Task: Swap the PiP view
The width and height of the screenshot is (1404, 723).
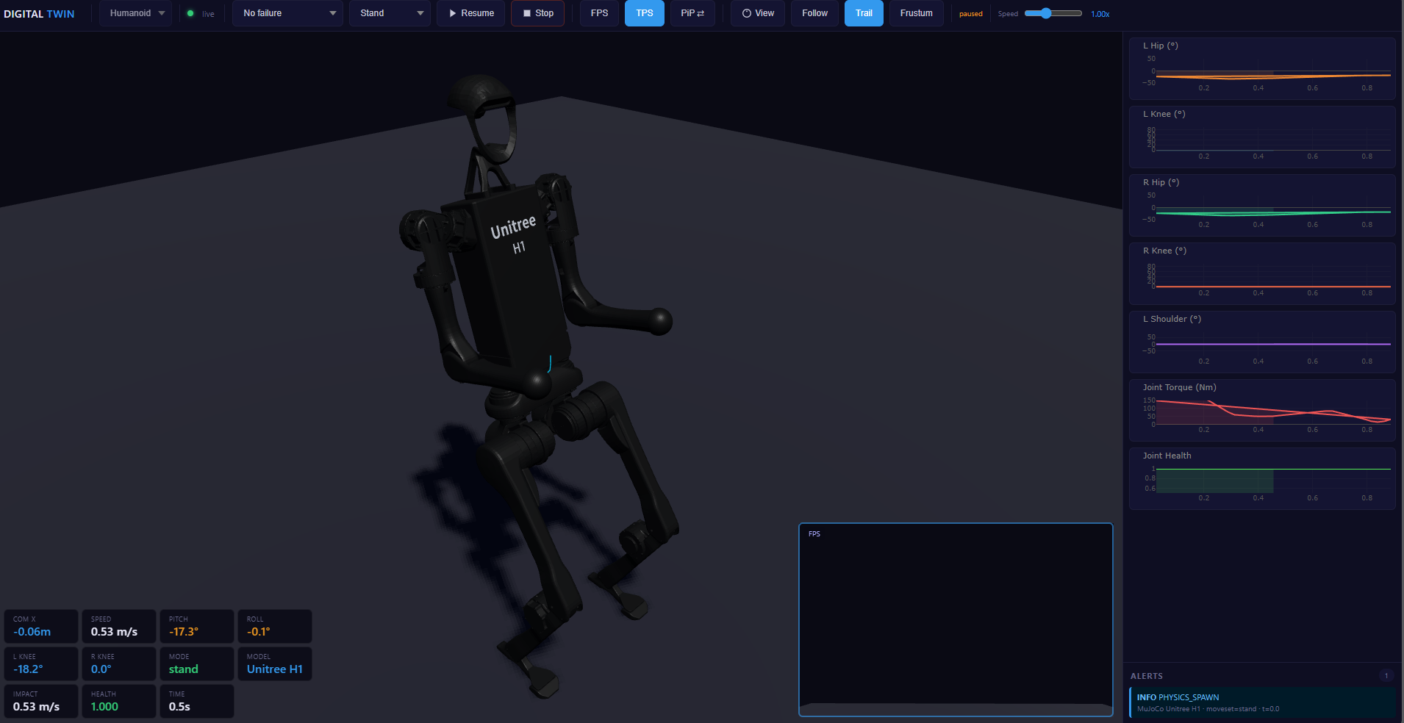Action: click(692, 13)
